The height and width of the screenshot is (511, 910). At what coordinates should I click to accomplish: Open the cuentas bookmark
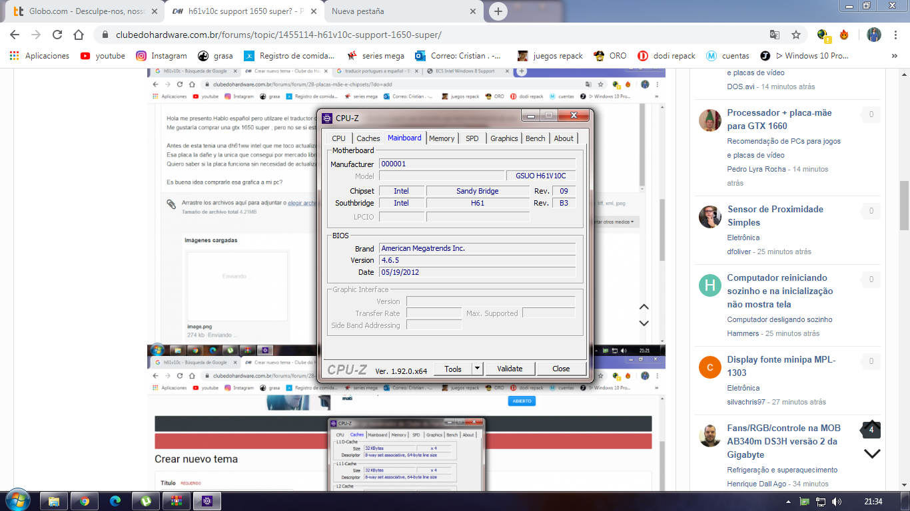click(727, 56)
